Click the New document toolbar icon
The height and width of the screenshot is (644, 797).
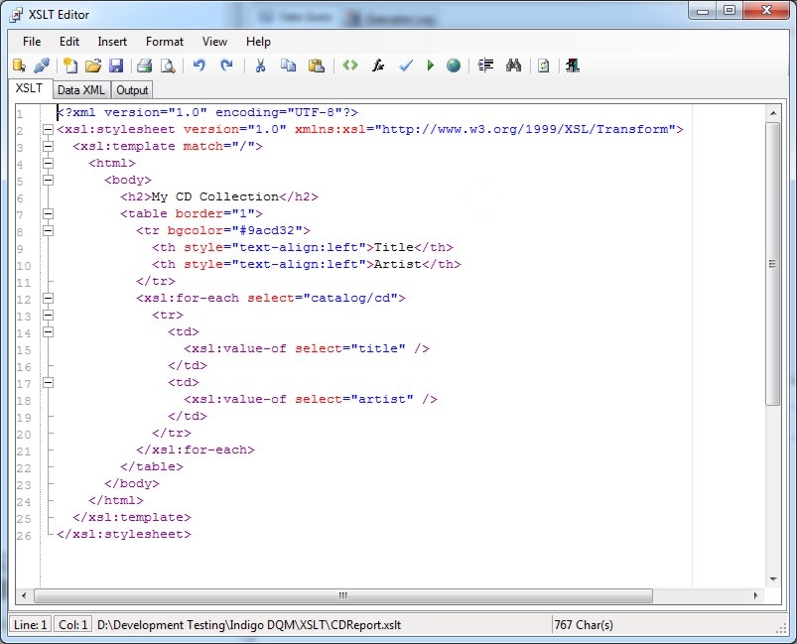click(70, 65)
